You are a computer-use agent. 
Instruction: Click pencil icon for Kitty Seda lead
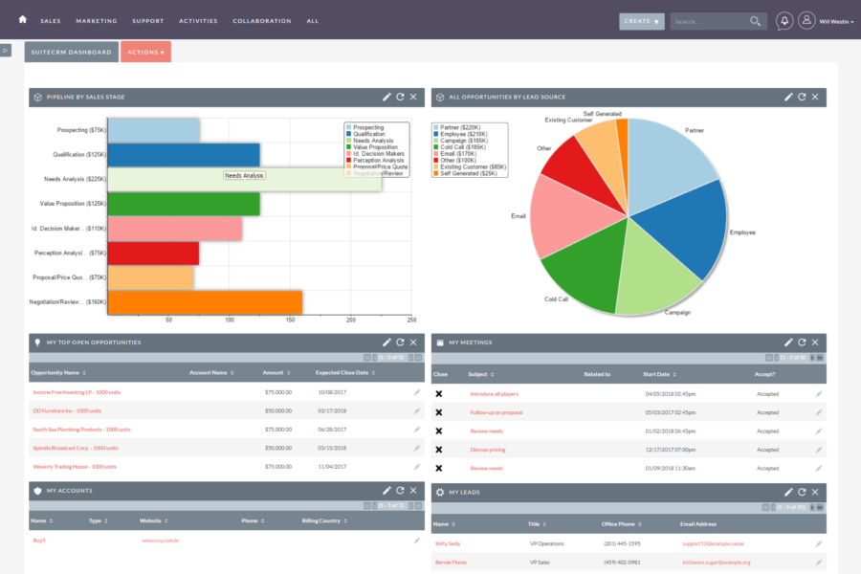point(819,543)
